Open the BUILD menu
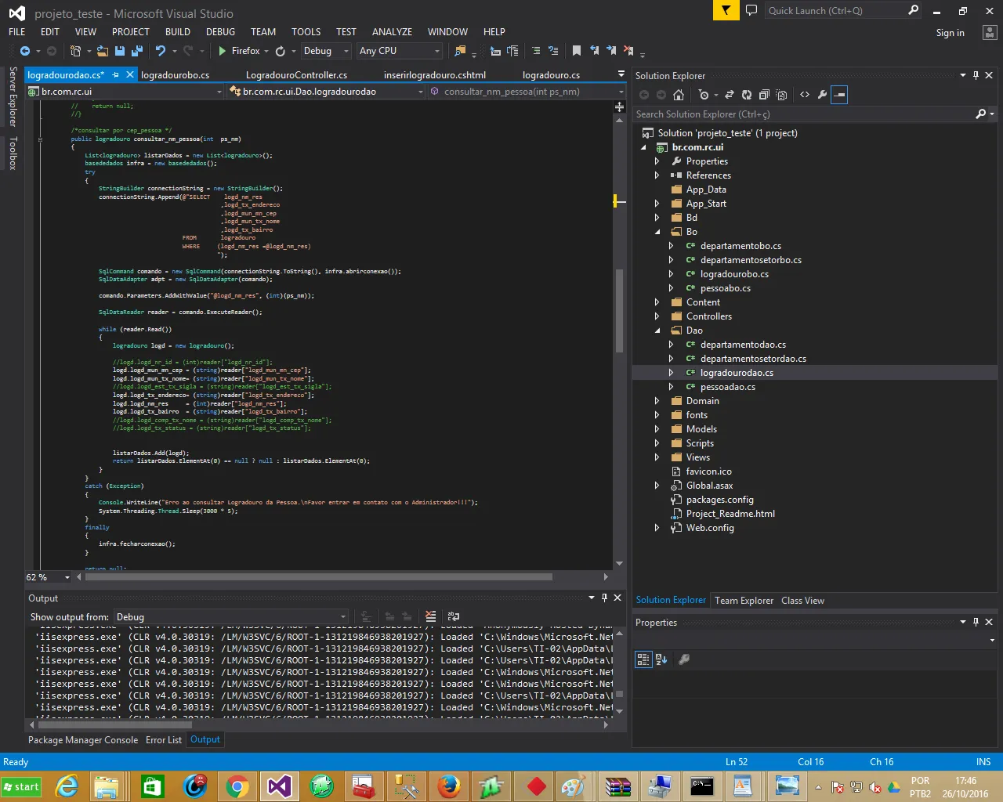Viewport: 1003px width, 802px height. click(177, 32)
